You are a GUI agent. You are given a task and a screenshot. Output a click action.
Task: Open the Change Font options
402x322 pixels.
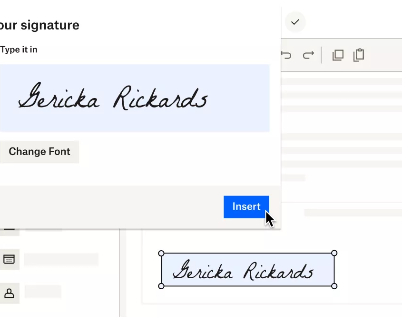(x=39, y=152)
